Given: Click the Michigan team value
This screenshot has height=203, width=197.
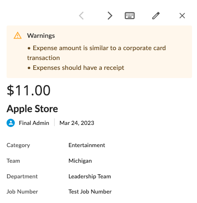Looking at the screenshot, I should coord(80,161).
